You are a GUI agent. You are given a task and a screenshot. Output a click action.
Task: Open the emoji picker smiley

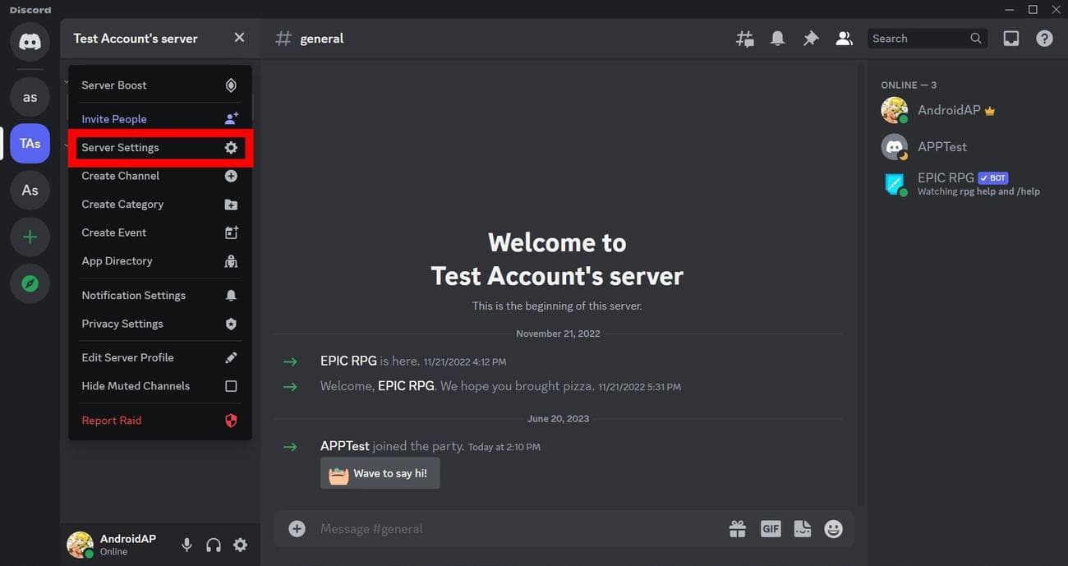point(833,529)
